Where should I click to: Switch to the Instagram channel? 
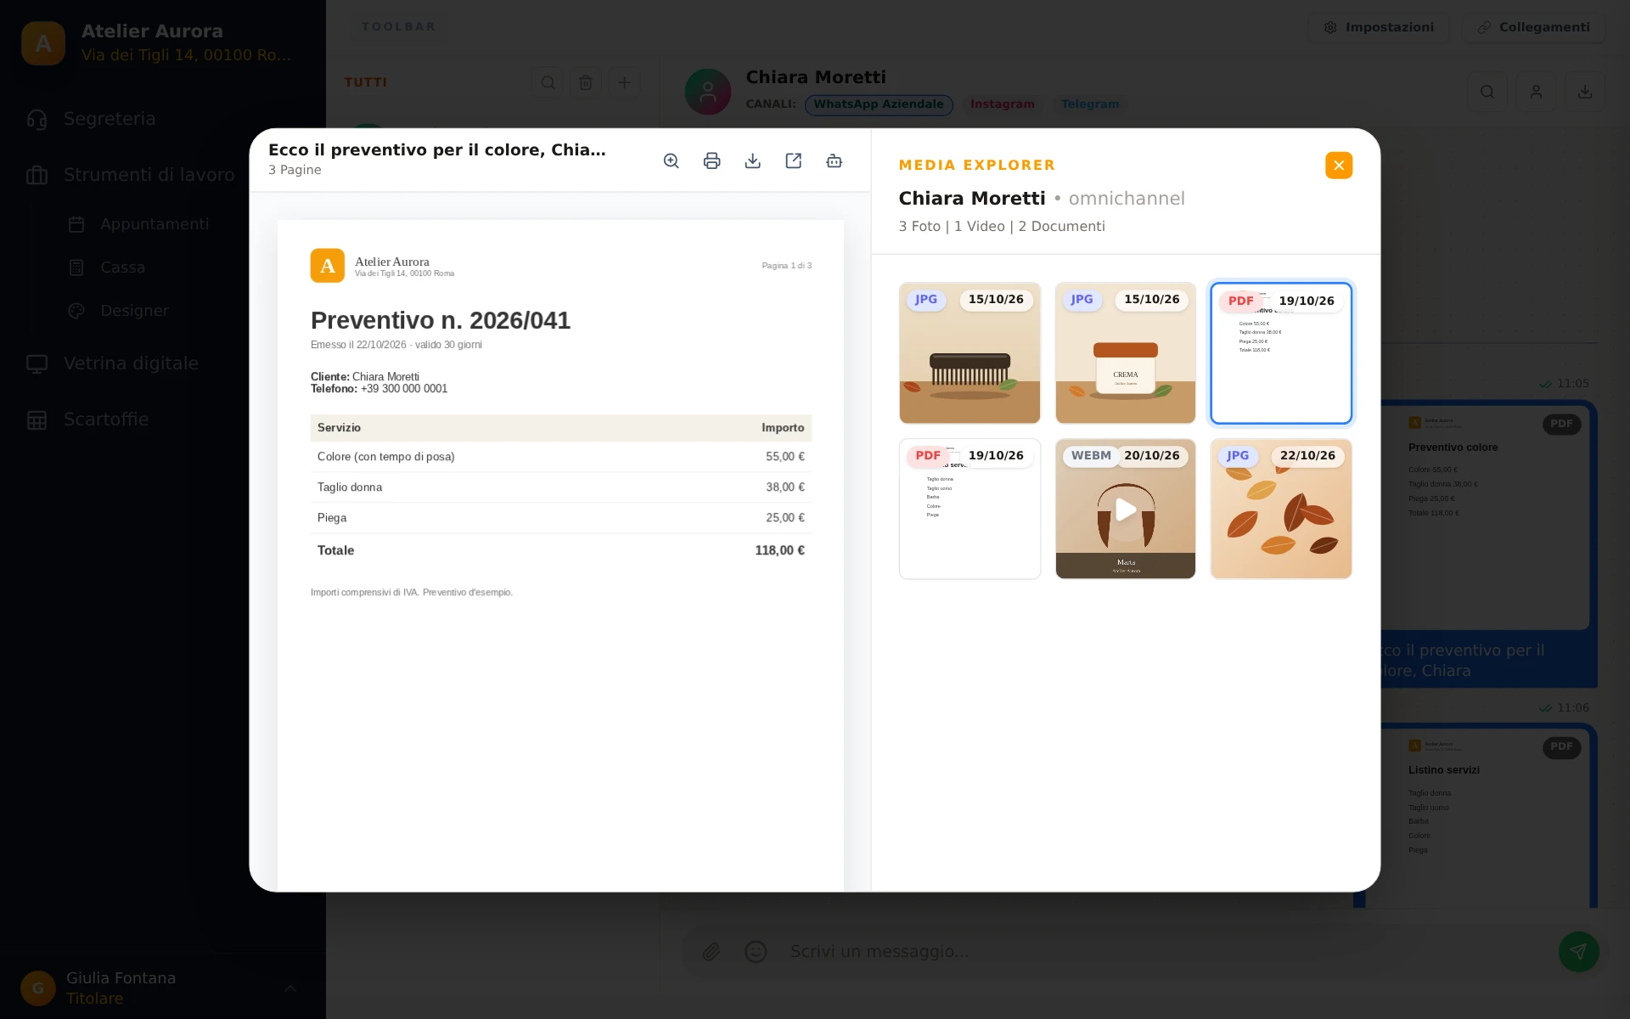click(1003, 104)
